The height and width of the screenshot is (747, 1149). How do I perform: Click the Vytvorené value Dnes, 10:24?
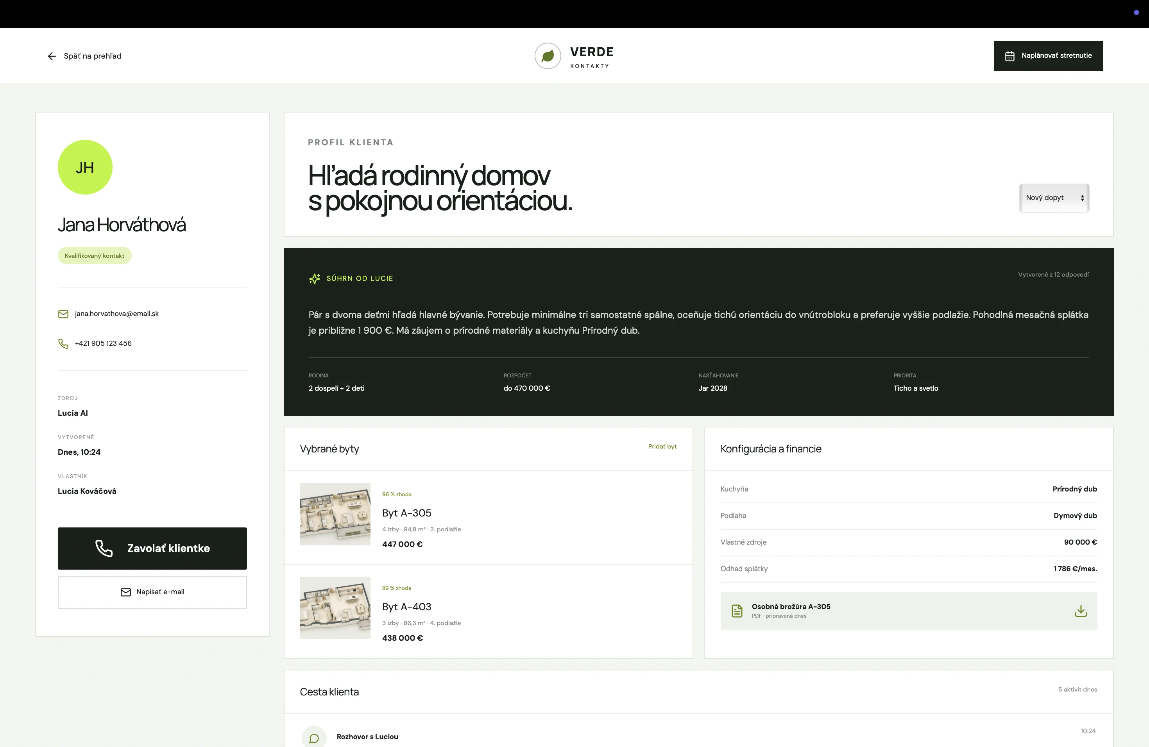(79, 452)
